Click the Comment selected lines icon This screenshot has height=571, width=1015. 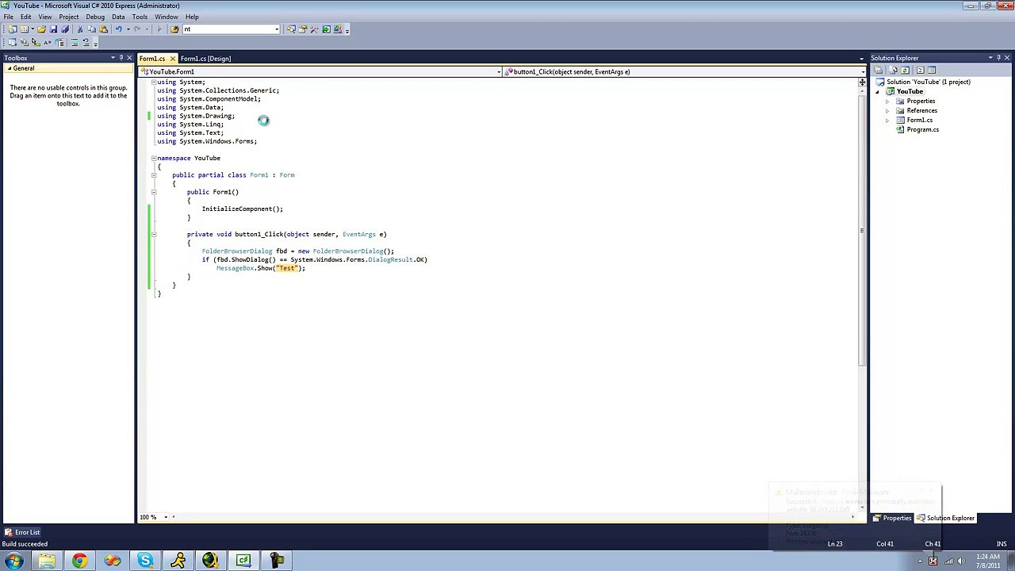click(75, 42)
